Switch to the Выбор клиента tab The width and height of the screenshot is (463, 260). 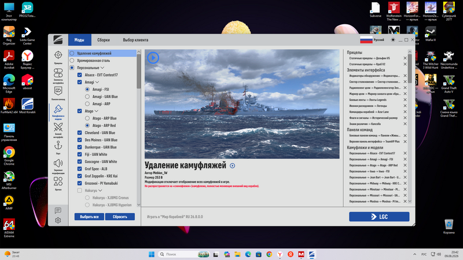coord(135,40)
